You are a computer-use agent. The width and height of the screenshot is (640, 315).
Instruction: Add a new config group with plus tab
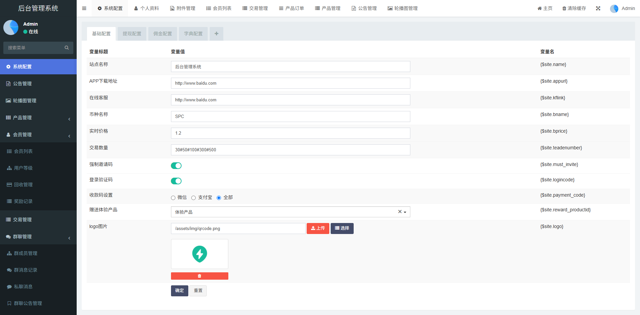pos(216,34)
